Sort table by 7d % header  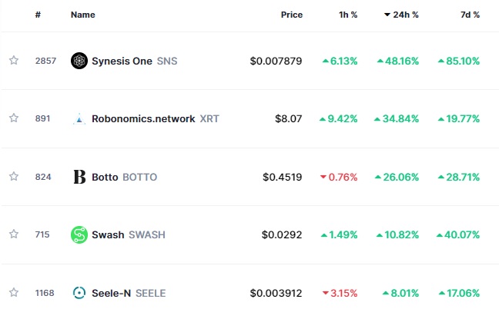470,15
